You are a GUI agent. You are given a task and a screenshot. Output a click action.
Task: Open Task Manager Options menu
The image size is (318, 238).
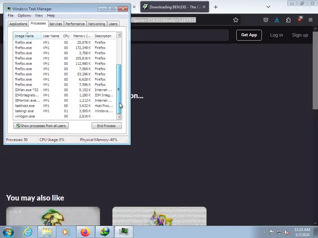coord(24,15)
